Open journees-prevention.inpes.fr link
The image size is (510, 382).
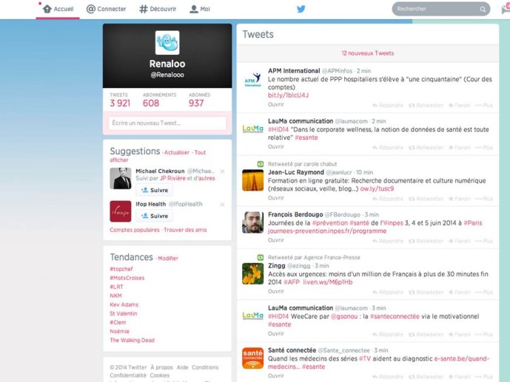327,231
